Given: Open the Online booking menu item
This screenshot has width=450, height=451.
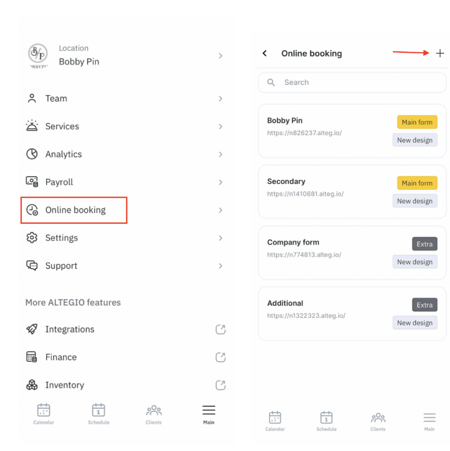Looking at the screenshot, I should point(75,210).
